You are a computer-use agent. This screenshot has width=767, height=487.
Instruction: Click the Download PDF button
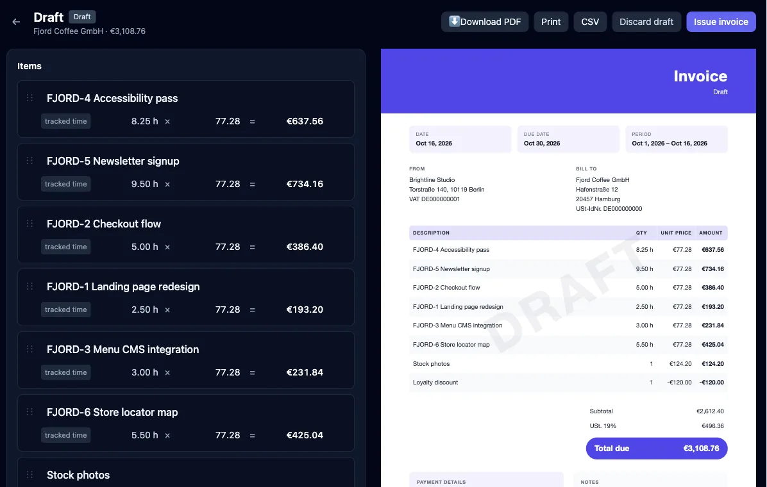(485, 22)
